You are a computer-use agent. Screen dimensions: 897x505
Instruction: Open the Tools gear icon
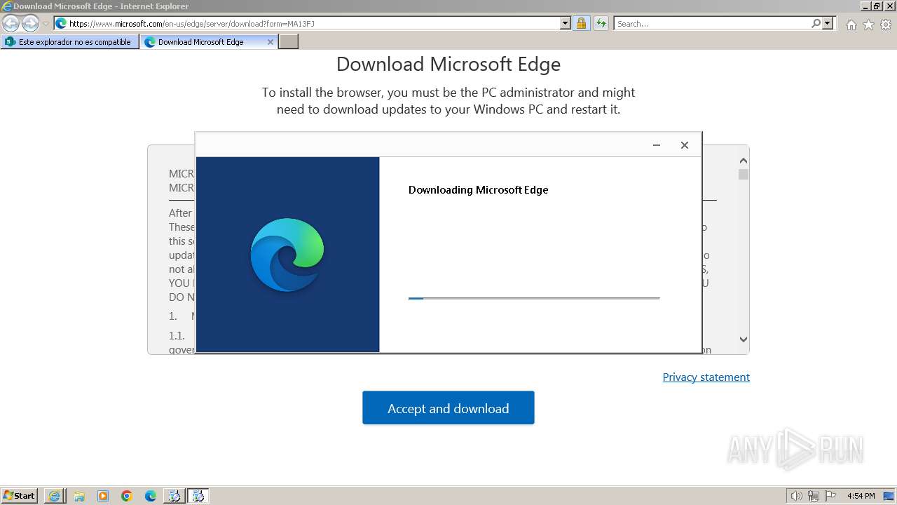tap(886, 25)
